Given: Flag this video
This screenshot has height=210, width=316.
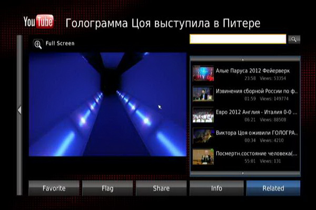Looking at the screenshot, I should 107,188.
